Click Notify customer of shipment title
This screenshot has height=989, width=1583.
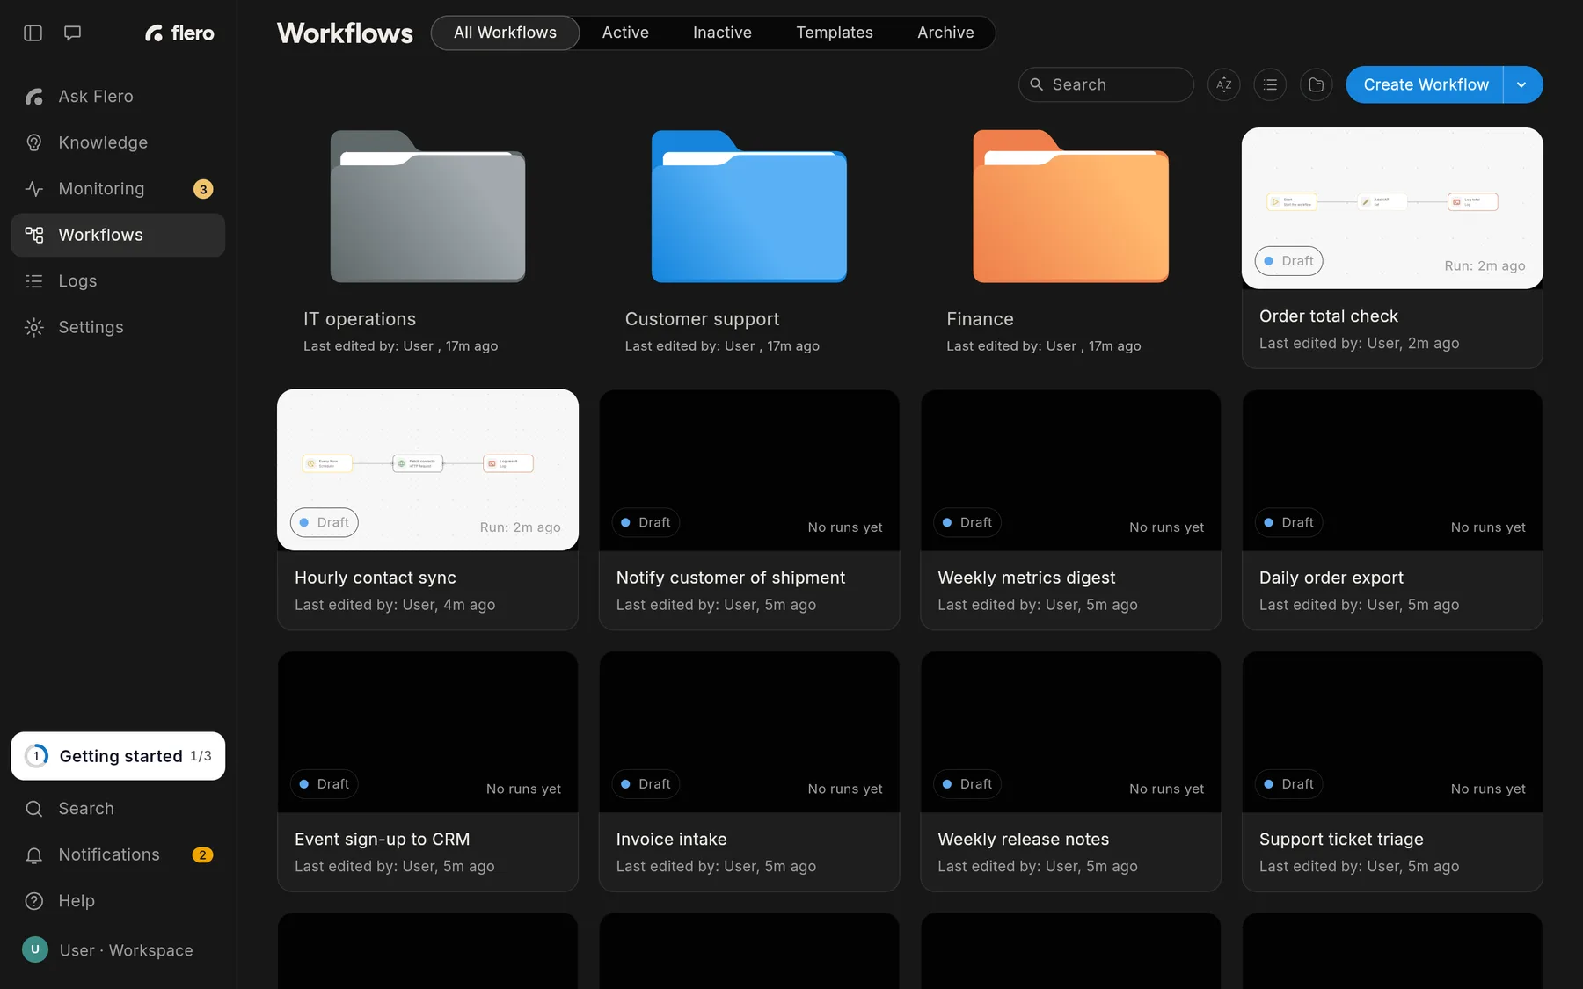(x=730, y=578)
